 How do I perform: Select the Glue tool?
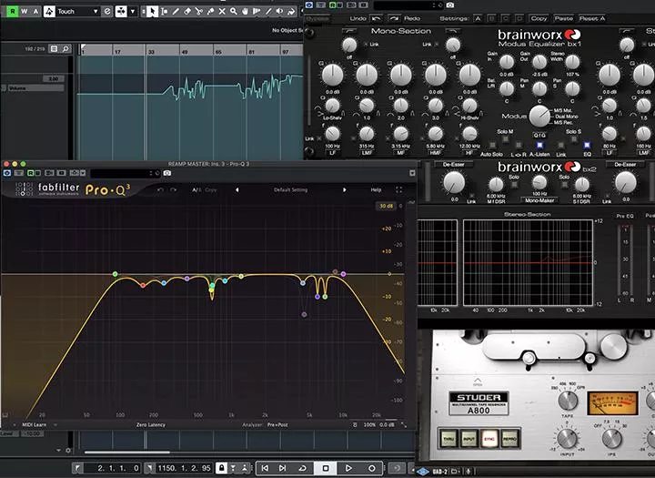[x=210, y=11]
